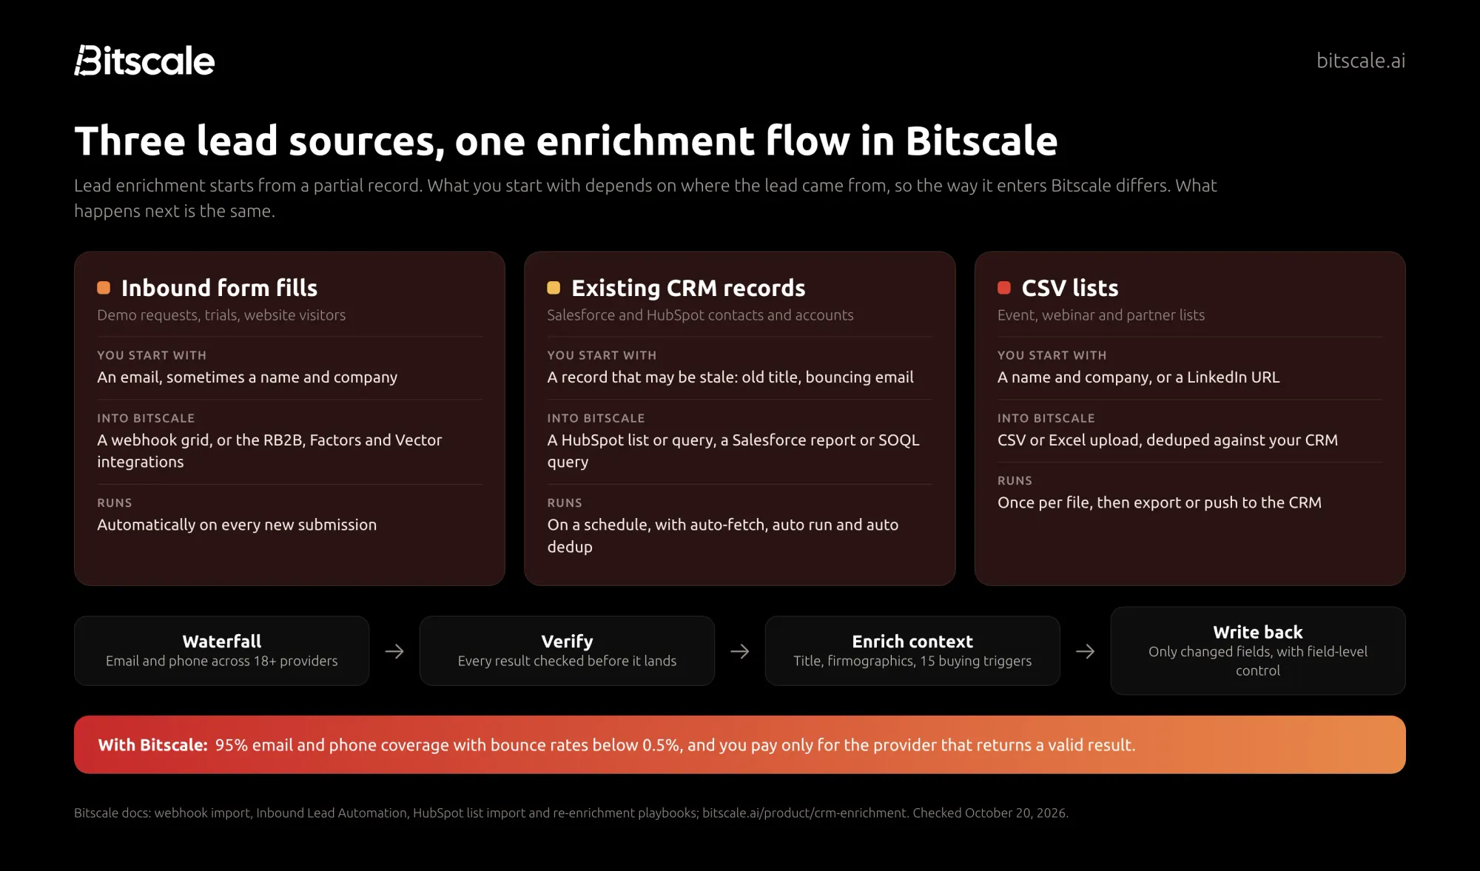Click 'An email, sometimes a name and company'
Screen dimensions: 1480x871
coord(247,377)
